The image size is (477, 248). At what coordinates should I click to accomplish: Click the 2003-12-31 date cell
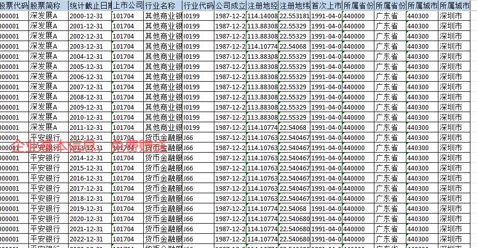pos(90,47)
